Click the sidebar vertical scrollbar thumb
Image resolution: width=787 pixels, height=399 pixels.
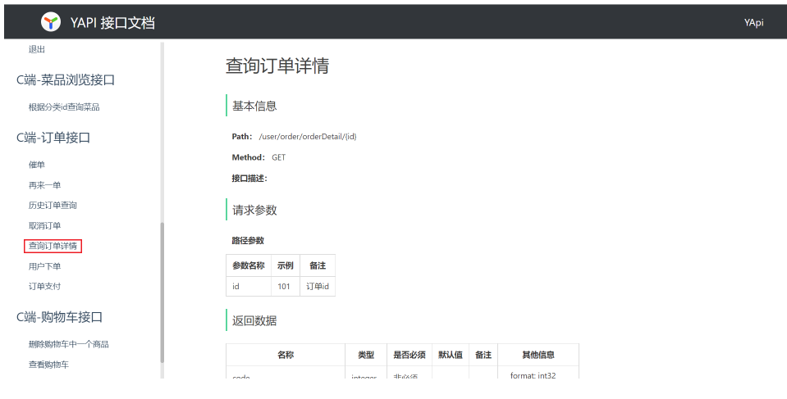[162, 292]
